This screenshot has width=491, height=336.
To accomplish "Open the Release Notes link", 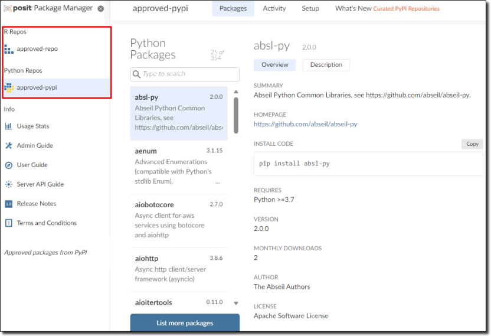I will (x=37, y=204).
